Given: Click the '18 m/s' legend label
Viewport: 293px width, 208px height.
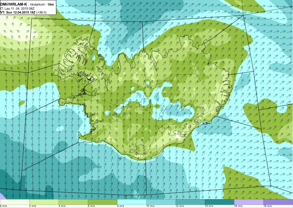Looking at the screenshot, I should coord(268,206).
